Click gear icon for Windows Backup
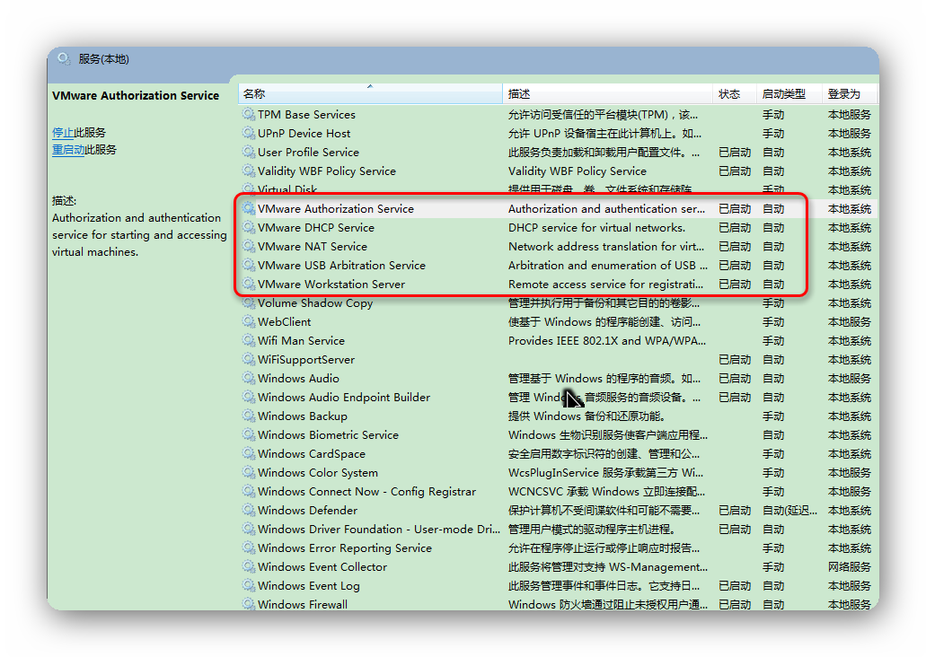The width and height of the screenshot is (926, 657). 249,416
